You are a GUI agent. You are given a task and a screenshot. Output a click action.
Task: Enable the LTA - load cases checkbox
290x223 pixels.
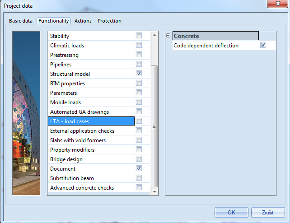(139, 121)
